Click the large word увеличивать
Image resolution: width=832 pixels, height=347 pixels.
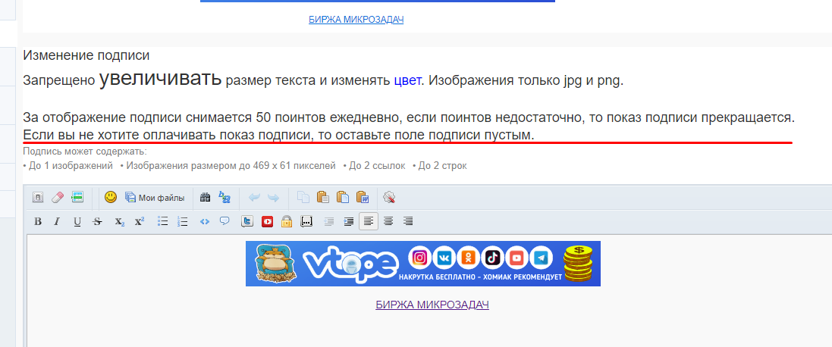coord(160,78)
